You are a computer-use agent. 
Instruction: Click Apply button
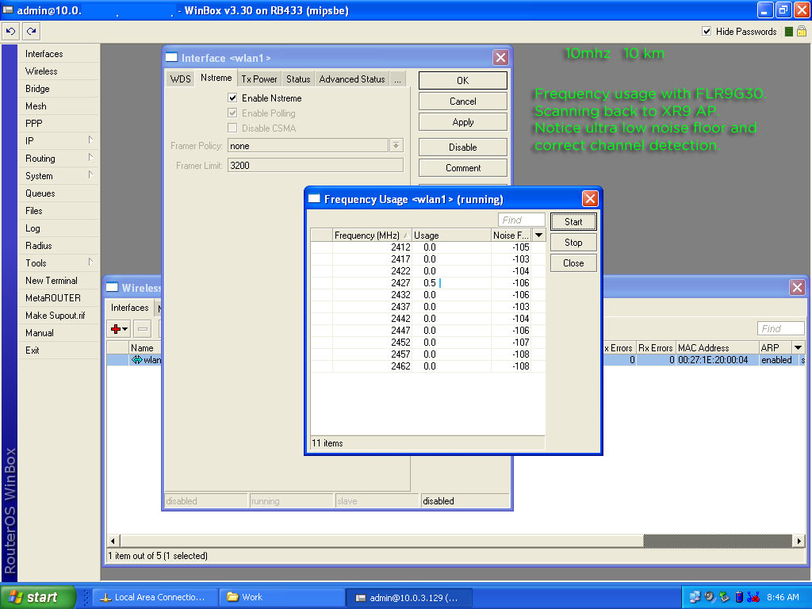462,122
